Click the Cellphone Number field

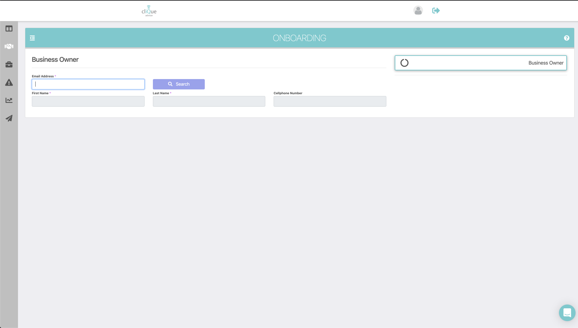point(330,101)
